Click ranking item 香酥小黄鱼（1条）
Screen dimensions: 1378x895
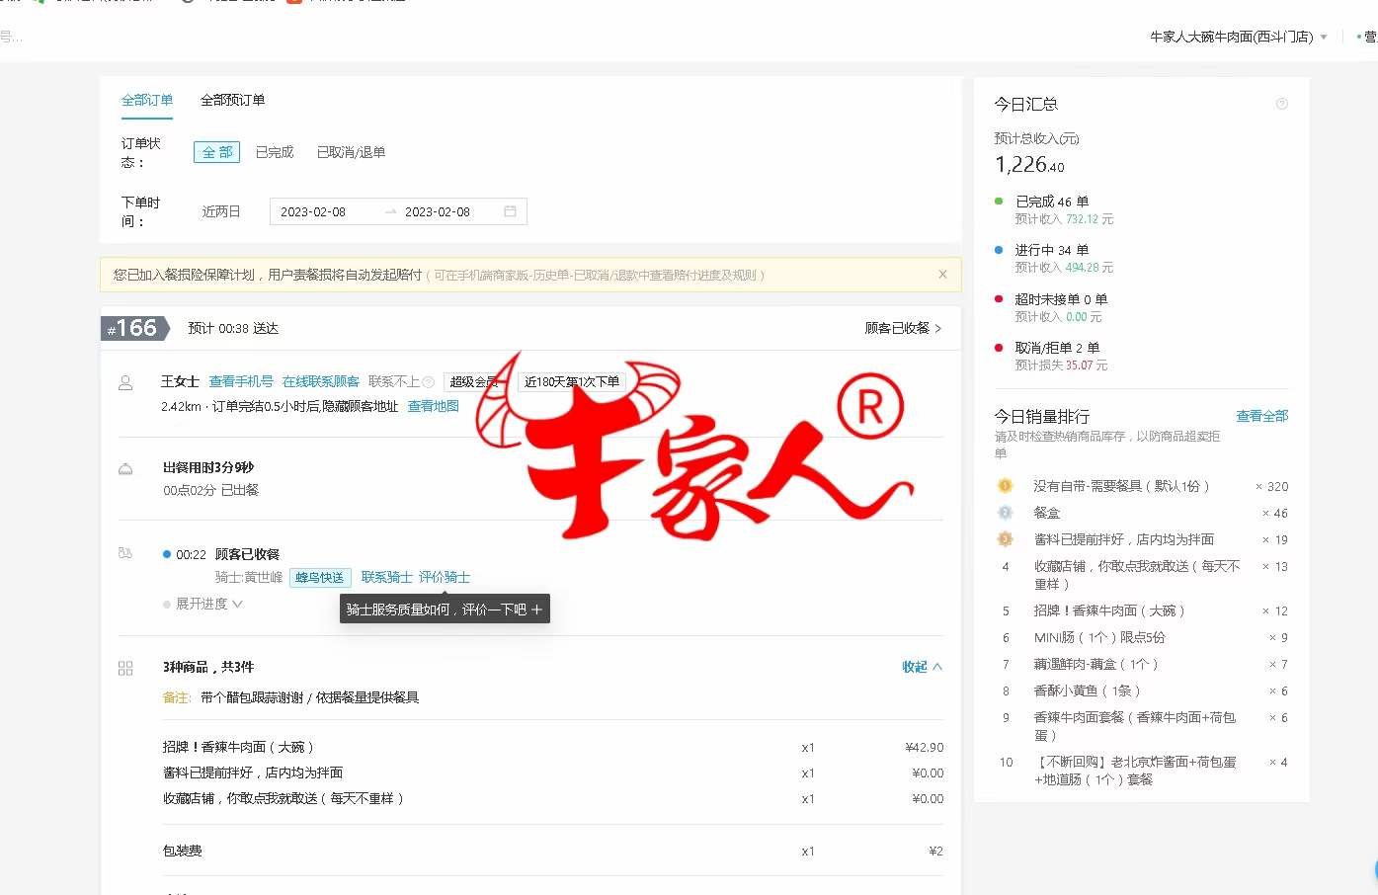pyautogui.click(x=1088, y=691)
